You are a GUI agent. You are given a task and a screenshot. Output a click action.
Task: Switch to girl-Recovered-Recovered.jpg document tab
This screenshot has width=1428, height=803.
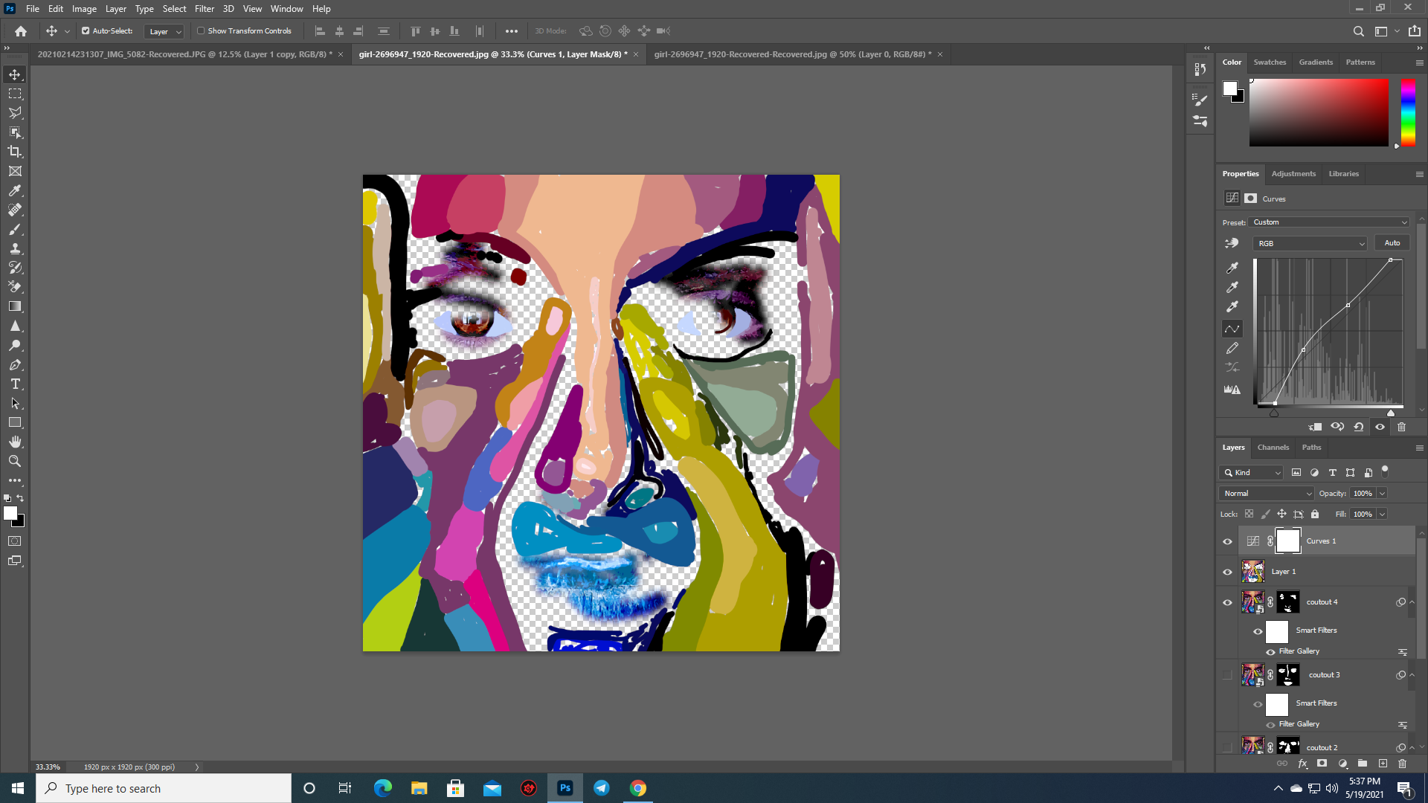pos(792,54)
